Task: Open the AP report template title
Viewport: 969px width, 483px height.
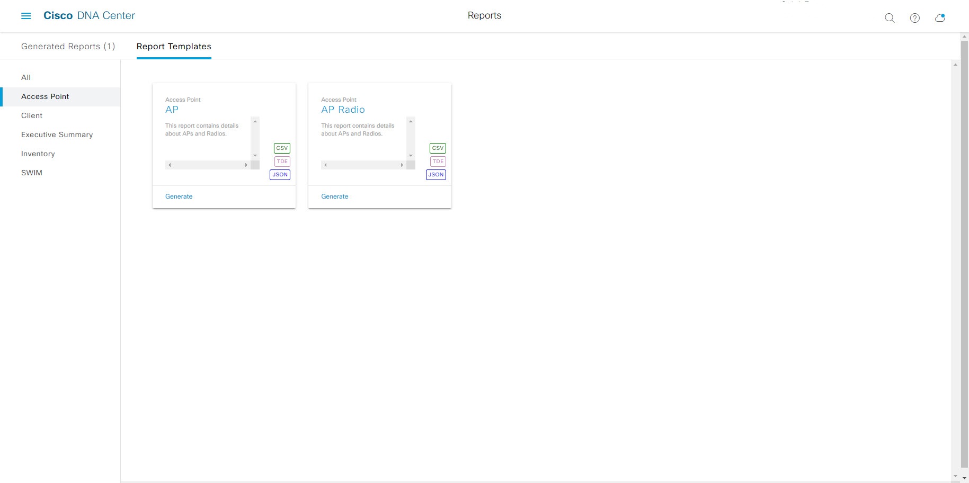Action: [172, 110]
